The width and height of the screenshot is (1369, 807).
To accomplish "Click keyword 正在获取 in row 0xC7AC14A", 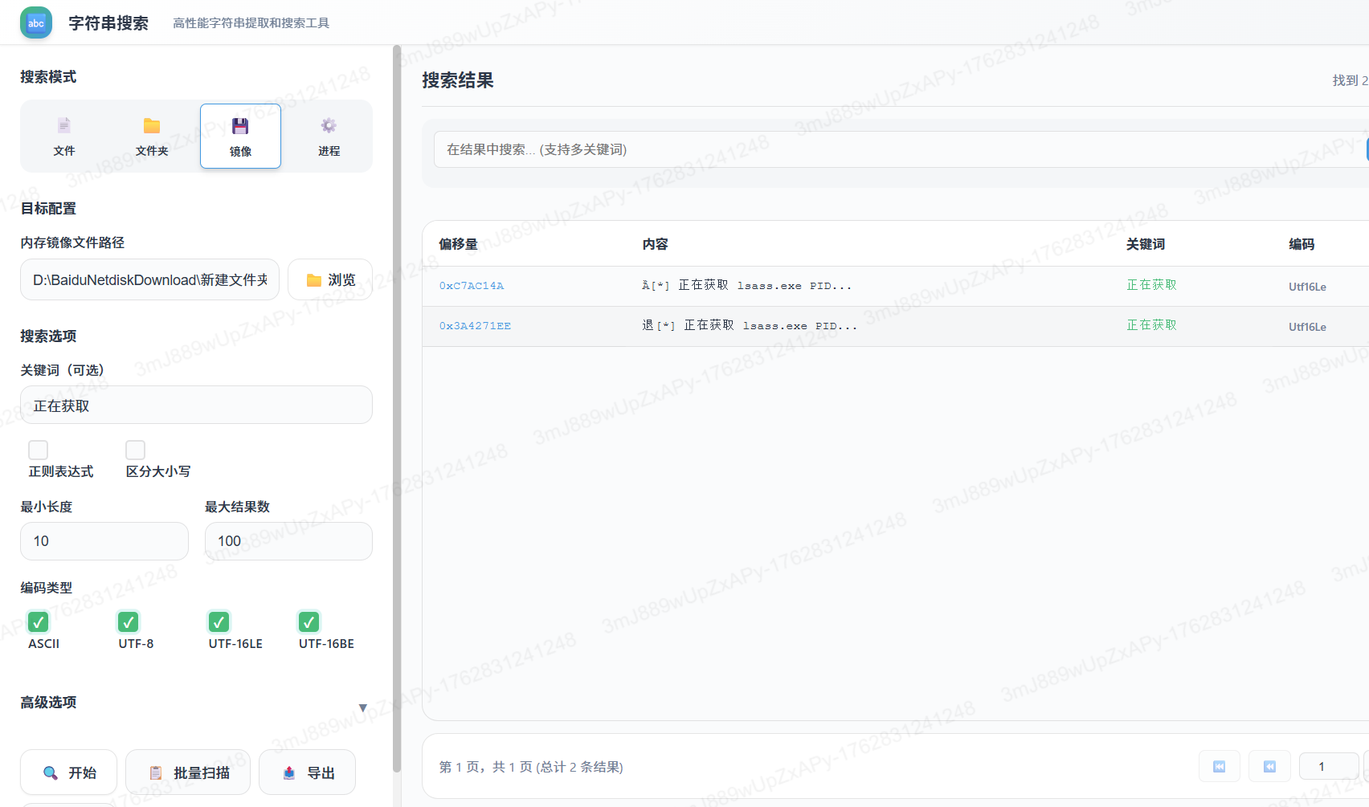I will point(1151,285).
